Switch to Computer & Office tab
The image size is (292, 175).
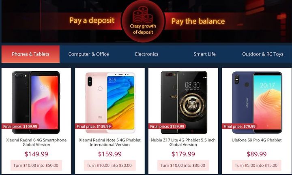pos(88,54)
